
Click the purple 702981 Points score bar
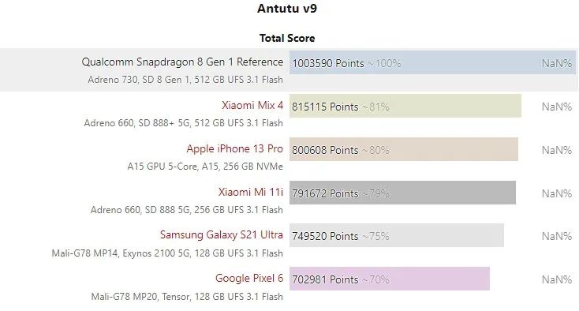tap(390, 279)
